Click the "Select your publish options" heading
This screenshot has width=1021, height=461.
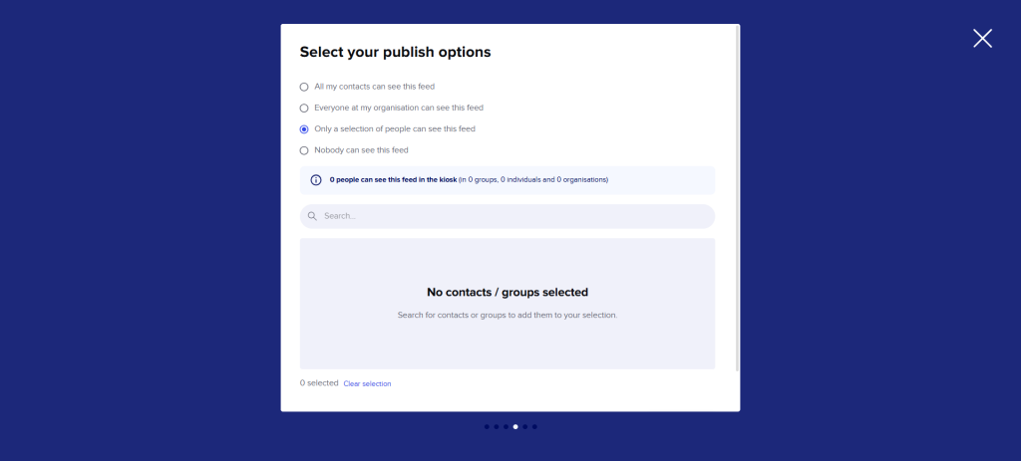click(x=395, y=53)
